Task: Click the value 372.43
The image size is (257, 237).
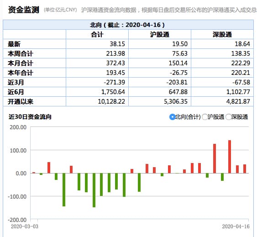Action: point(115,63)
